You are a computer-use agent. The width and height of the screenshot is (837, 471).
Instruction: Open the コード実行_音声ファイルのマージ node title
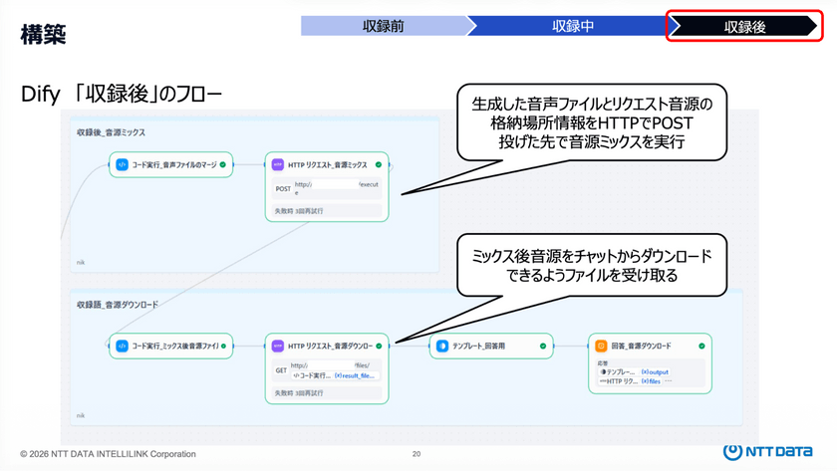(x=174, y=165)
